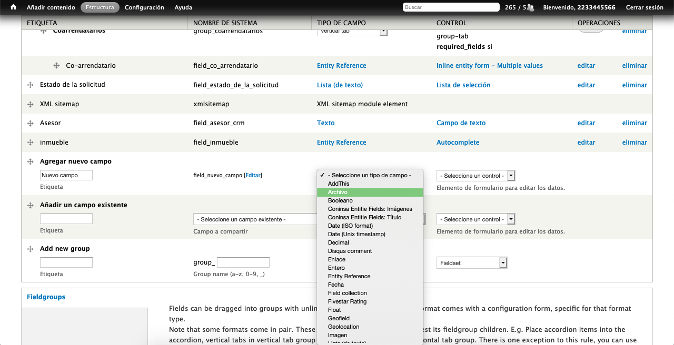
Task: Open the Estructura menu
Action: pyautogui.click(x=100, y=7)
